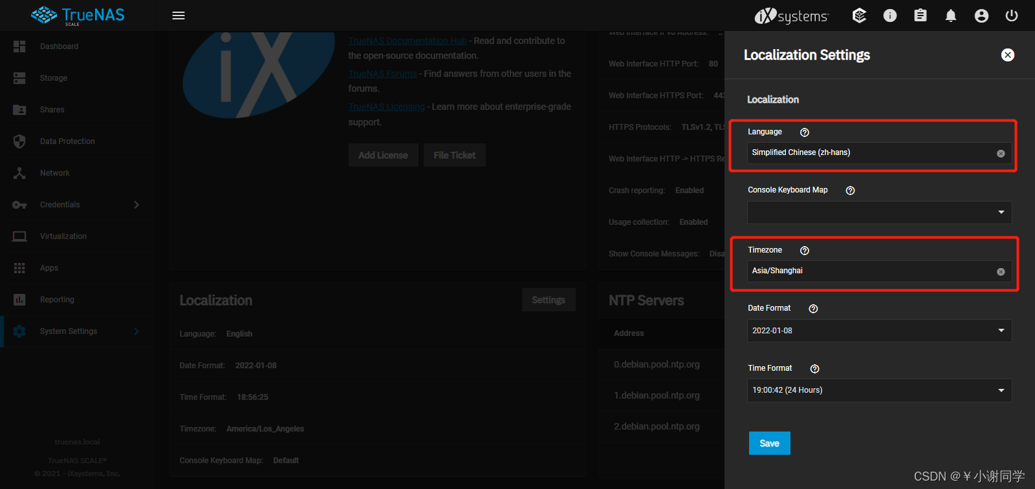Open the TrueNAS Forums link

[x=382, y=74]
